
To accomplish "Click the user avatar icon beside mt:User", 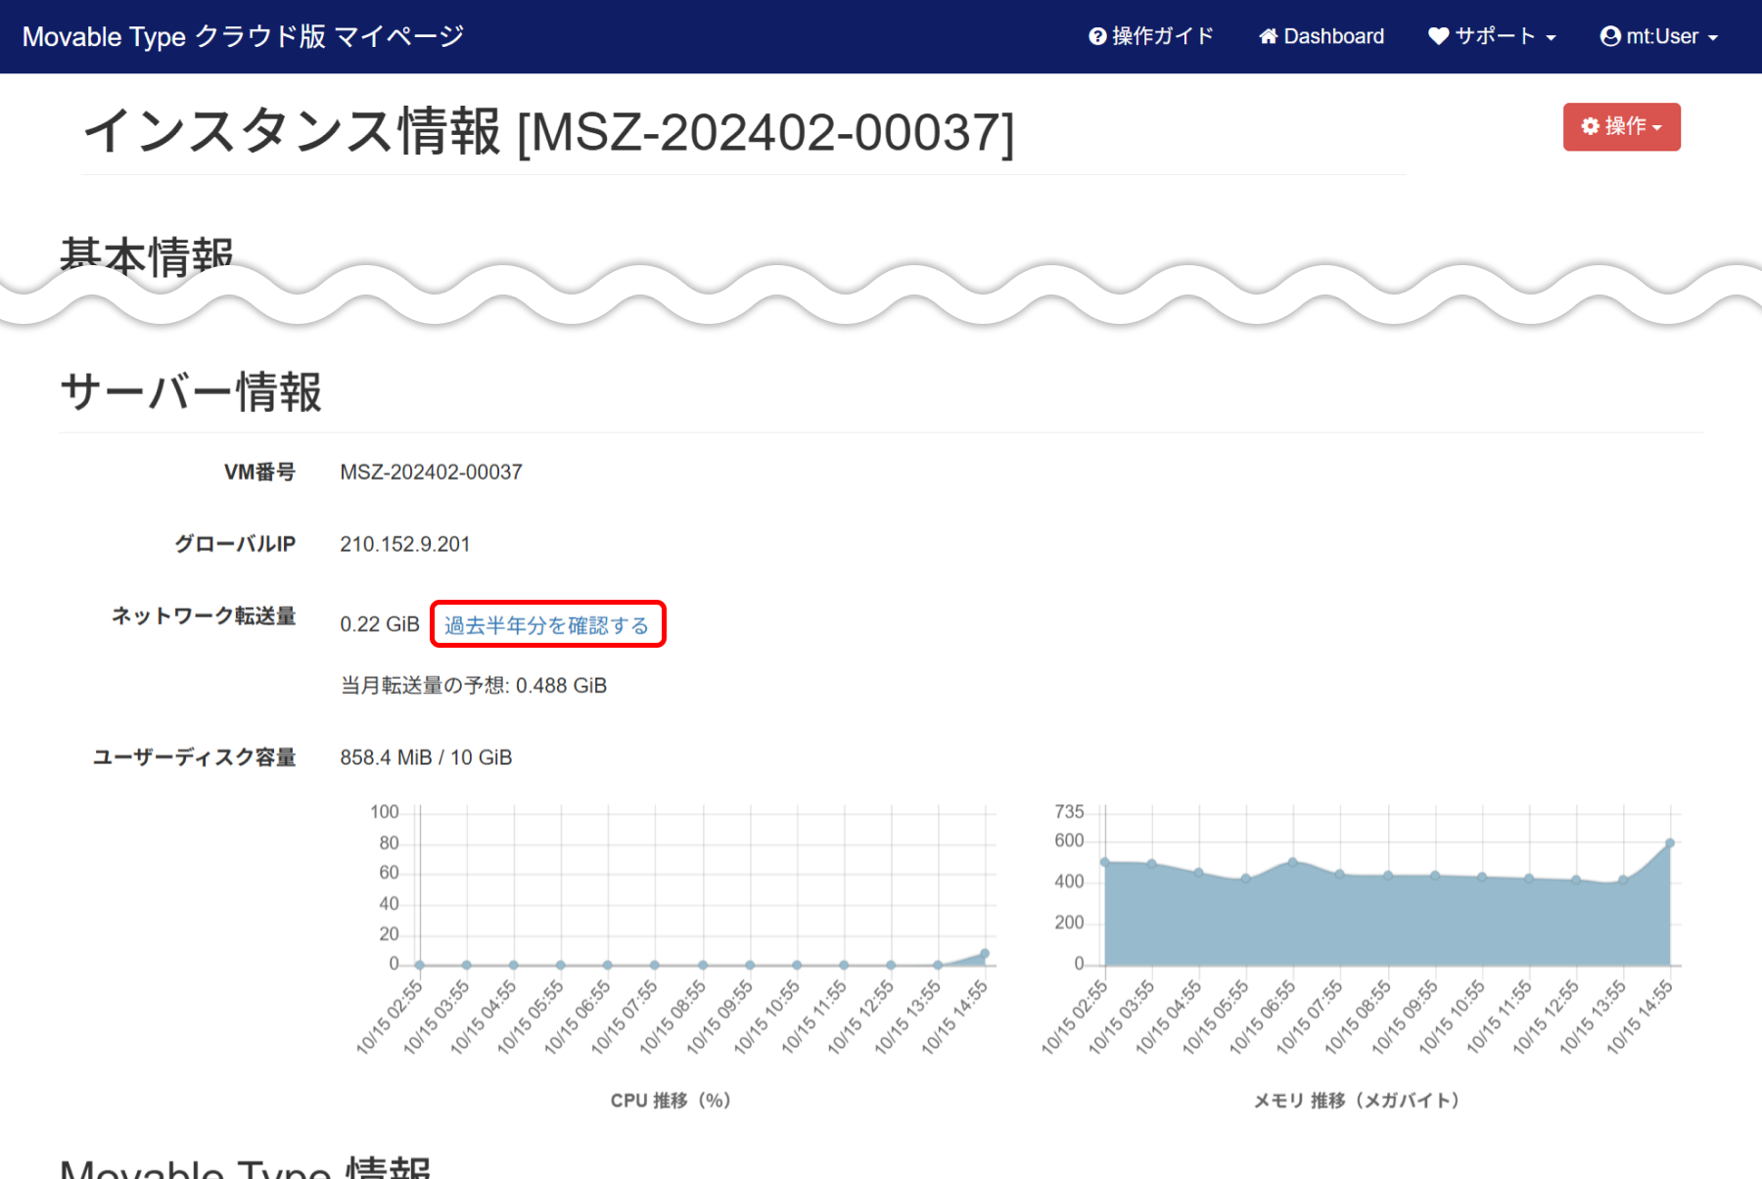I will pos(1609,37).
